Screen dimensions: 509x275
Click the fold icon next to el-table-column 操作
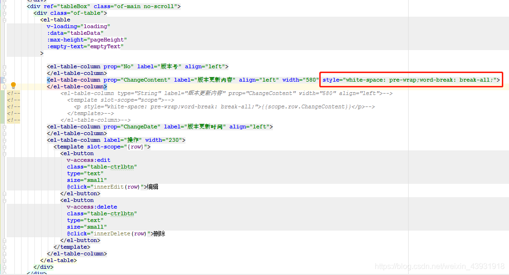tap(4, 140)
